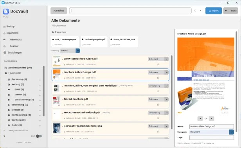
Task: Click thumbnail of DocVault-Programmschuber.jpg
Action: [x=57, y=128]
